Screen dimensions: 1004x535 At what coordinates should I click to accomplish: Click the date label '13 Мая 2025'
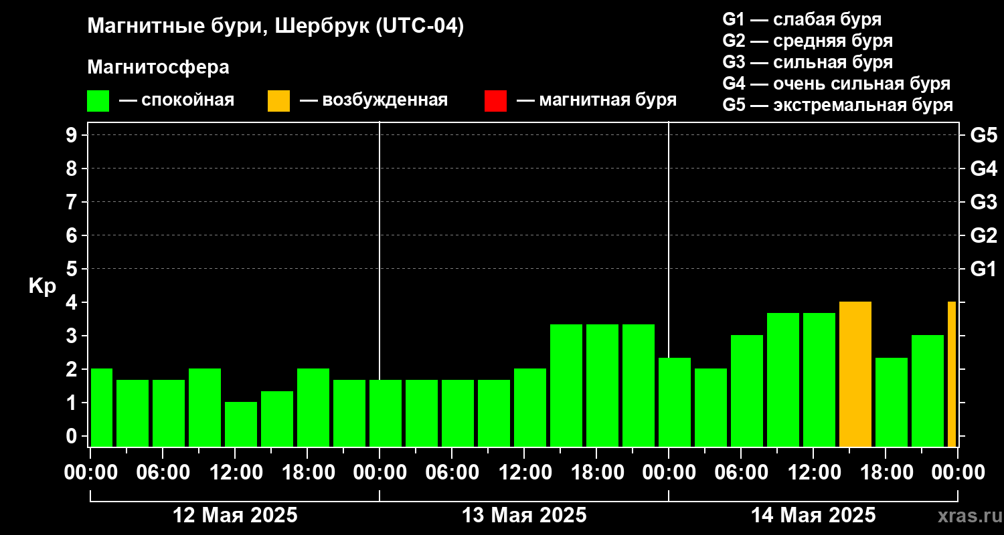[x=524, y=515]
